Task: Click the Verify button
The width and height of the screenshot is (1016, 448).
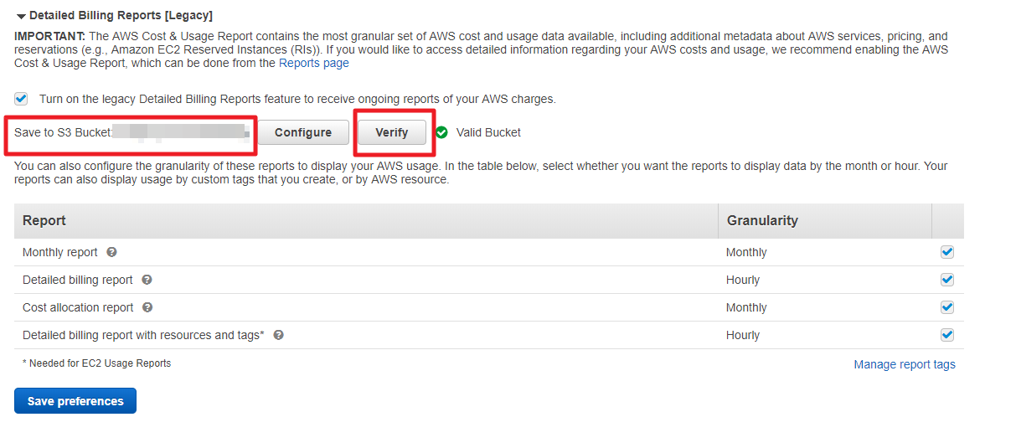Action: (x=391, y=132)
